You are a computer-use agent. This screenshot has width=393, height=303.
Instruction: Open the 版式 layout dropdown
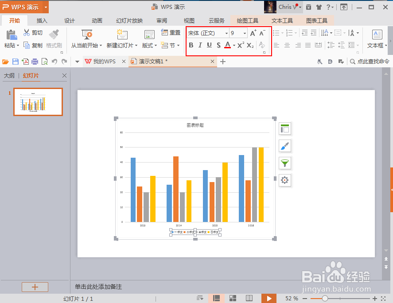tap(149, 45)
